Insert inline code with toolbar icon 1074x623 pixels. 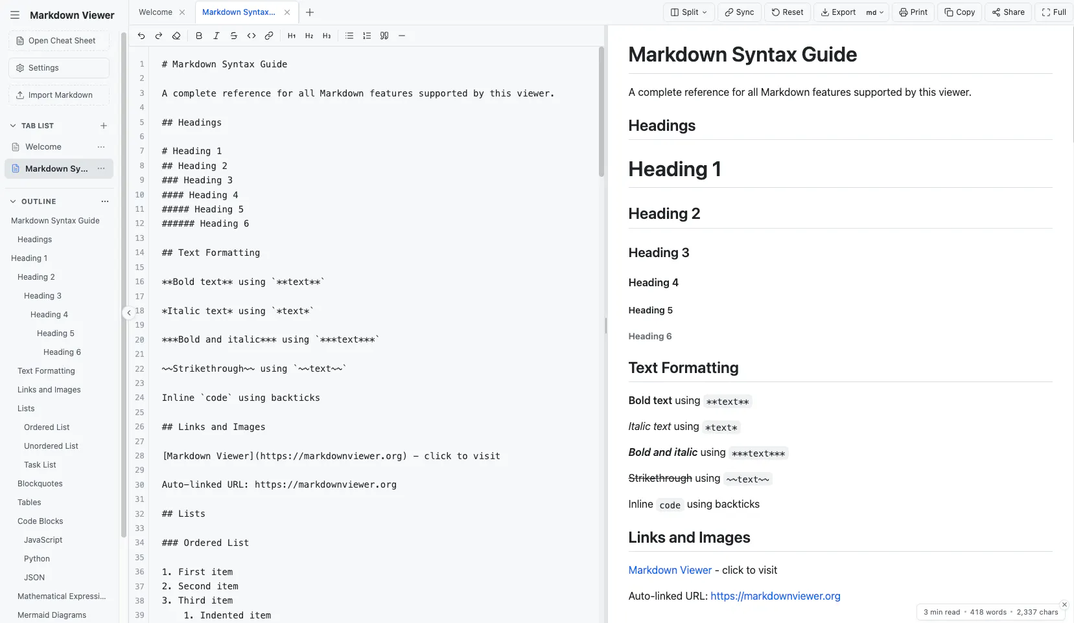point(251,36)
